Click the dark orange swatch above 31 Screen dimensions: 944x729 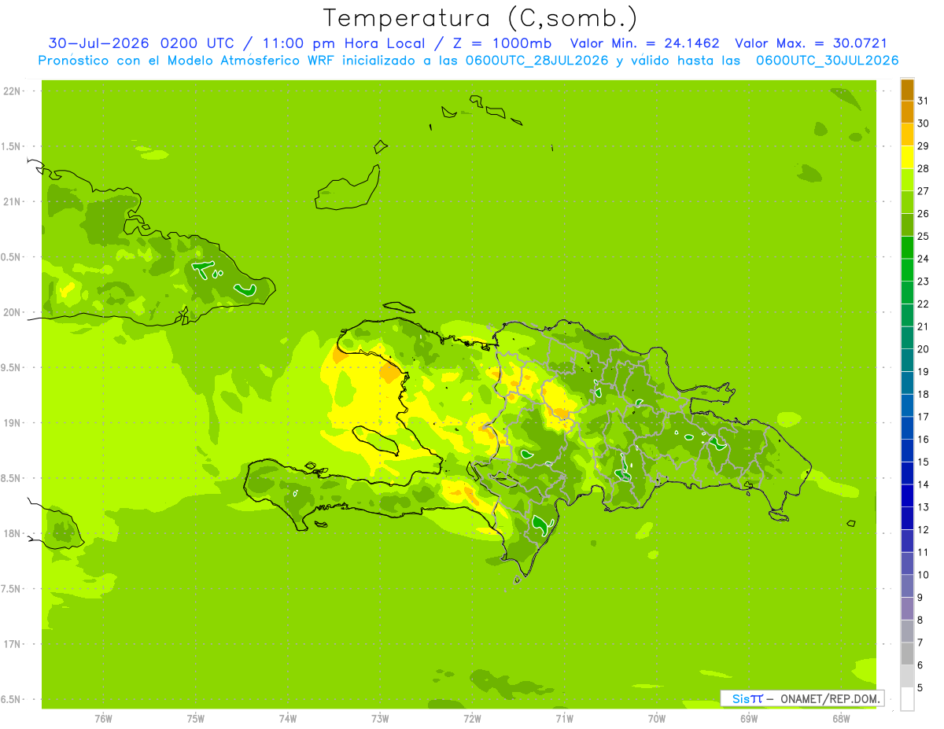907,90
